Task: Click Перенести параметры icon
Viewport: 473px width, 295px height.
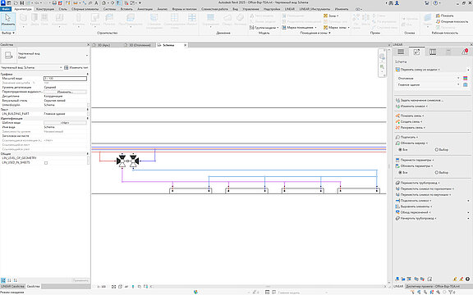Action: [x=397, y=160]
